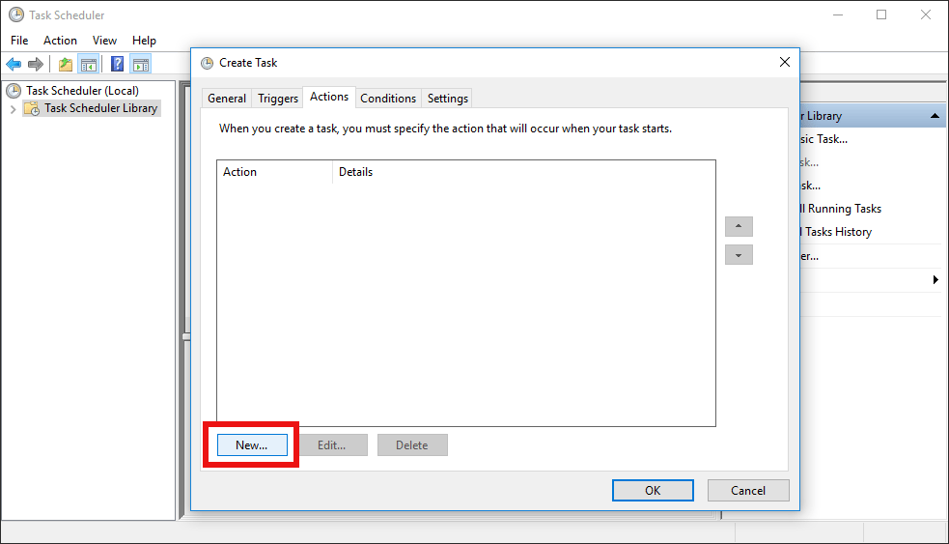The width and height of the screenshot is (949, 544).
Task: Collapse the Library section in Actions pane
Action: click(935, 116)
